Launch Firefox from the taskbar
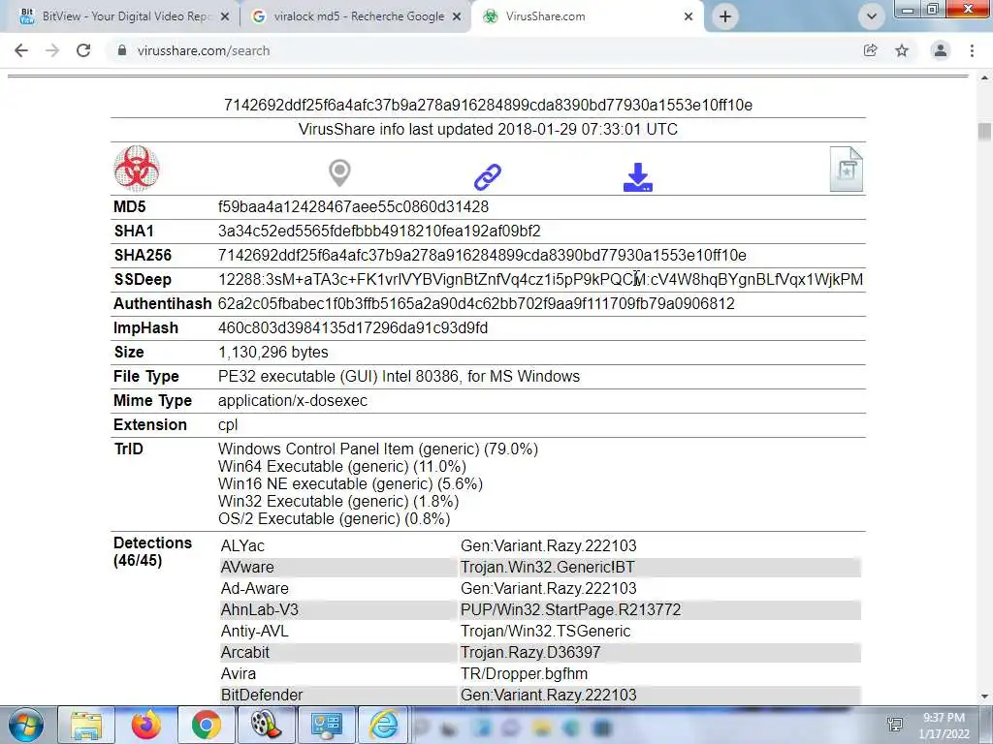Viewport: 993px width, 744px height. [x=145, y=726]
